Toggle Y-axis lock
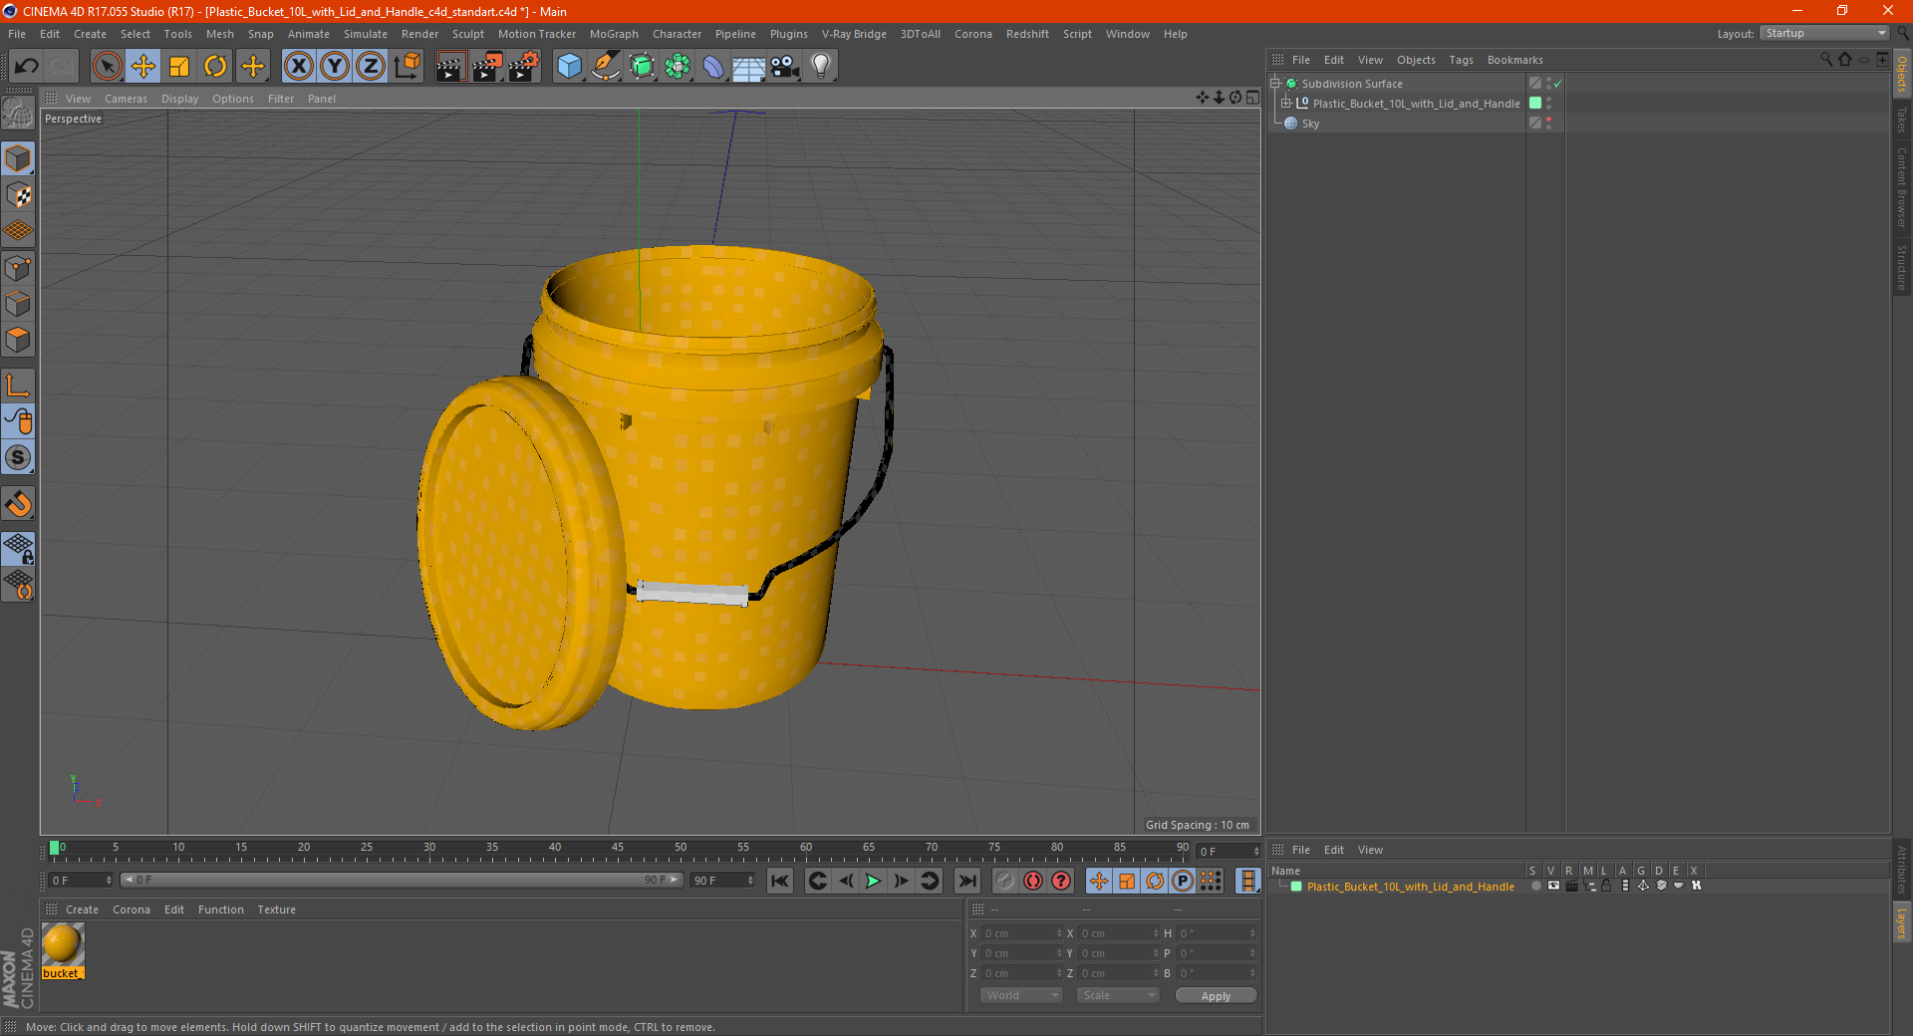Viewport: 1913px width, 1036px height. [x=335, y=67]
